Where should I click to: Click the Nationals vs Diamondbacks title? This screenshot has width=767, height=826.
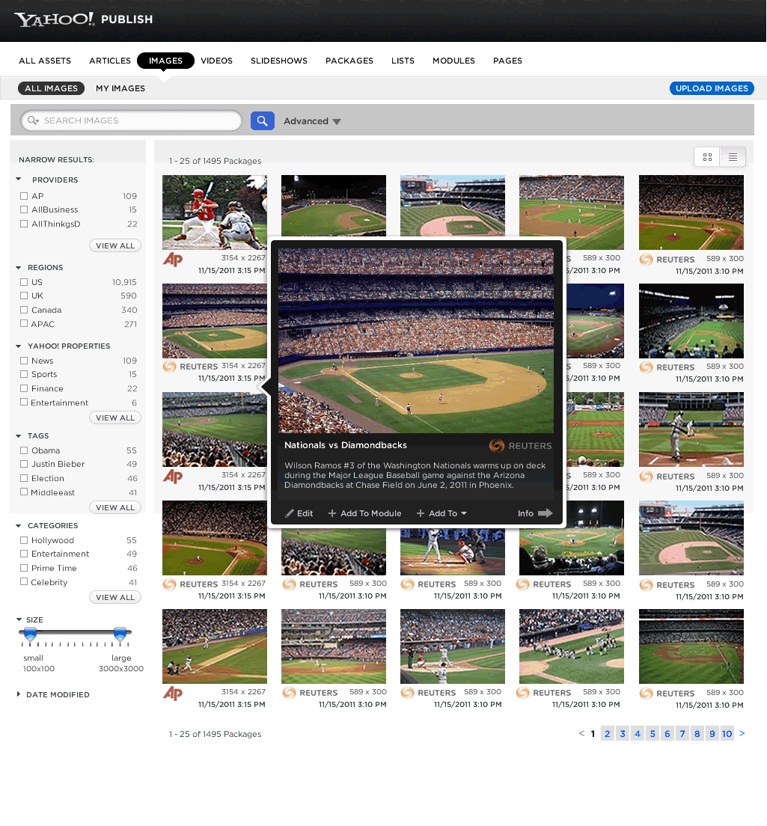click(x=346, y=445)
